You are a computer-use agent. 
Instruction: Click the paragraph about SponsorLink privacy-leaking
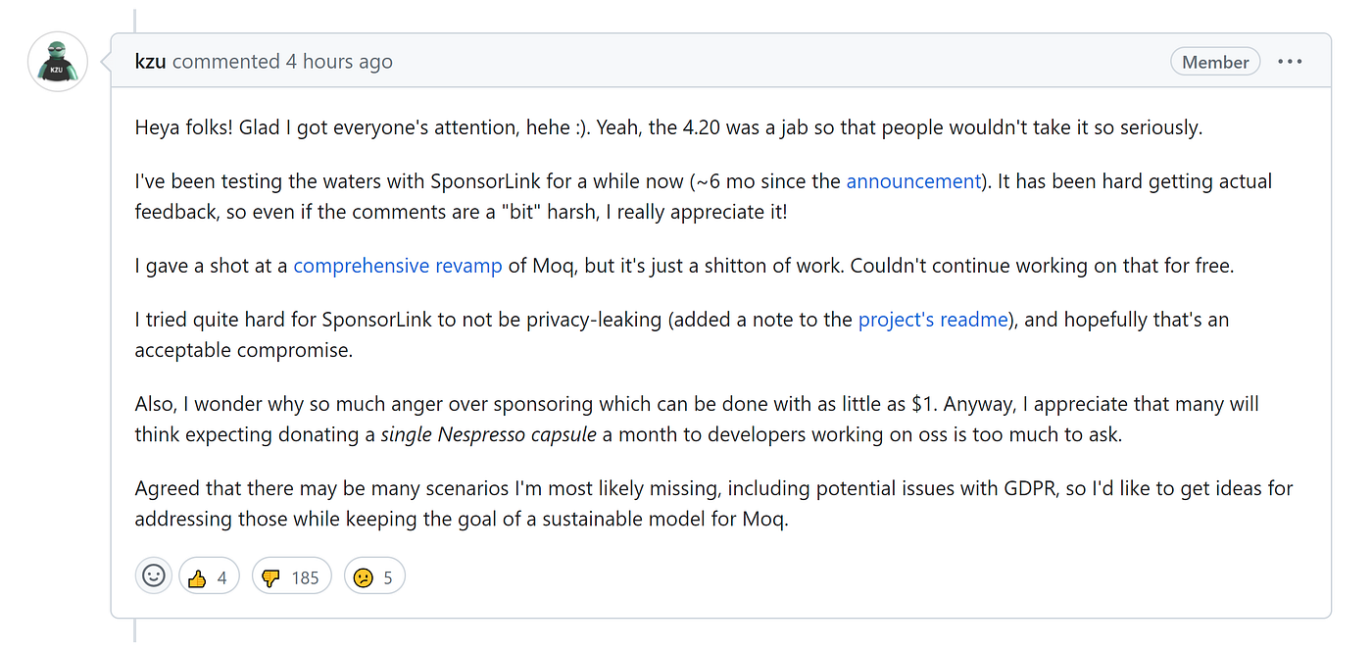[681, 334]
